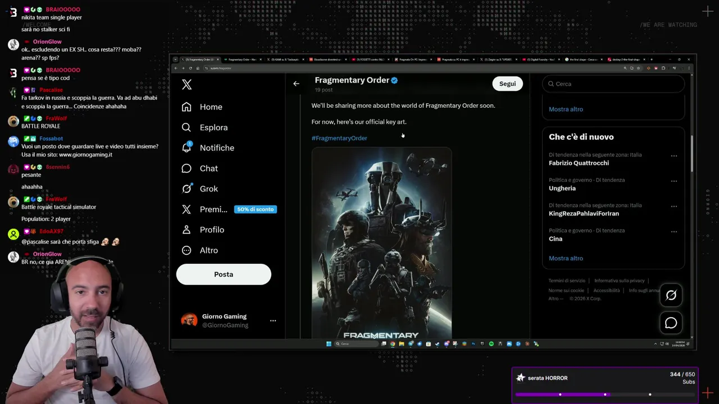
Task: Open the floating Grok button at bottom right
Action: coord(671,295)
